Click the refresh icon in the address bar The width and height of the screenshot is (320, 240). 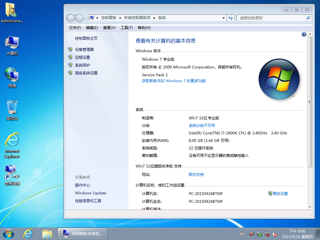231,18
